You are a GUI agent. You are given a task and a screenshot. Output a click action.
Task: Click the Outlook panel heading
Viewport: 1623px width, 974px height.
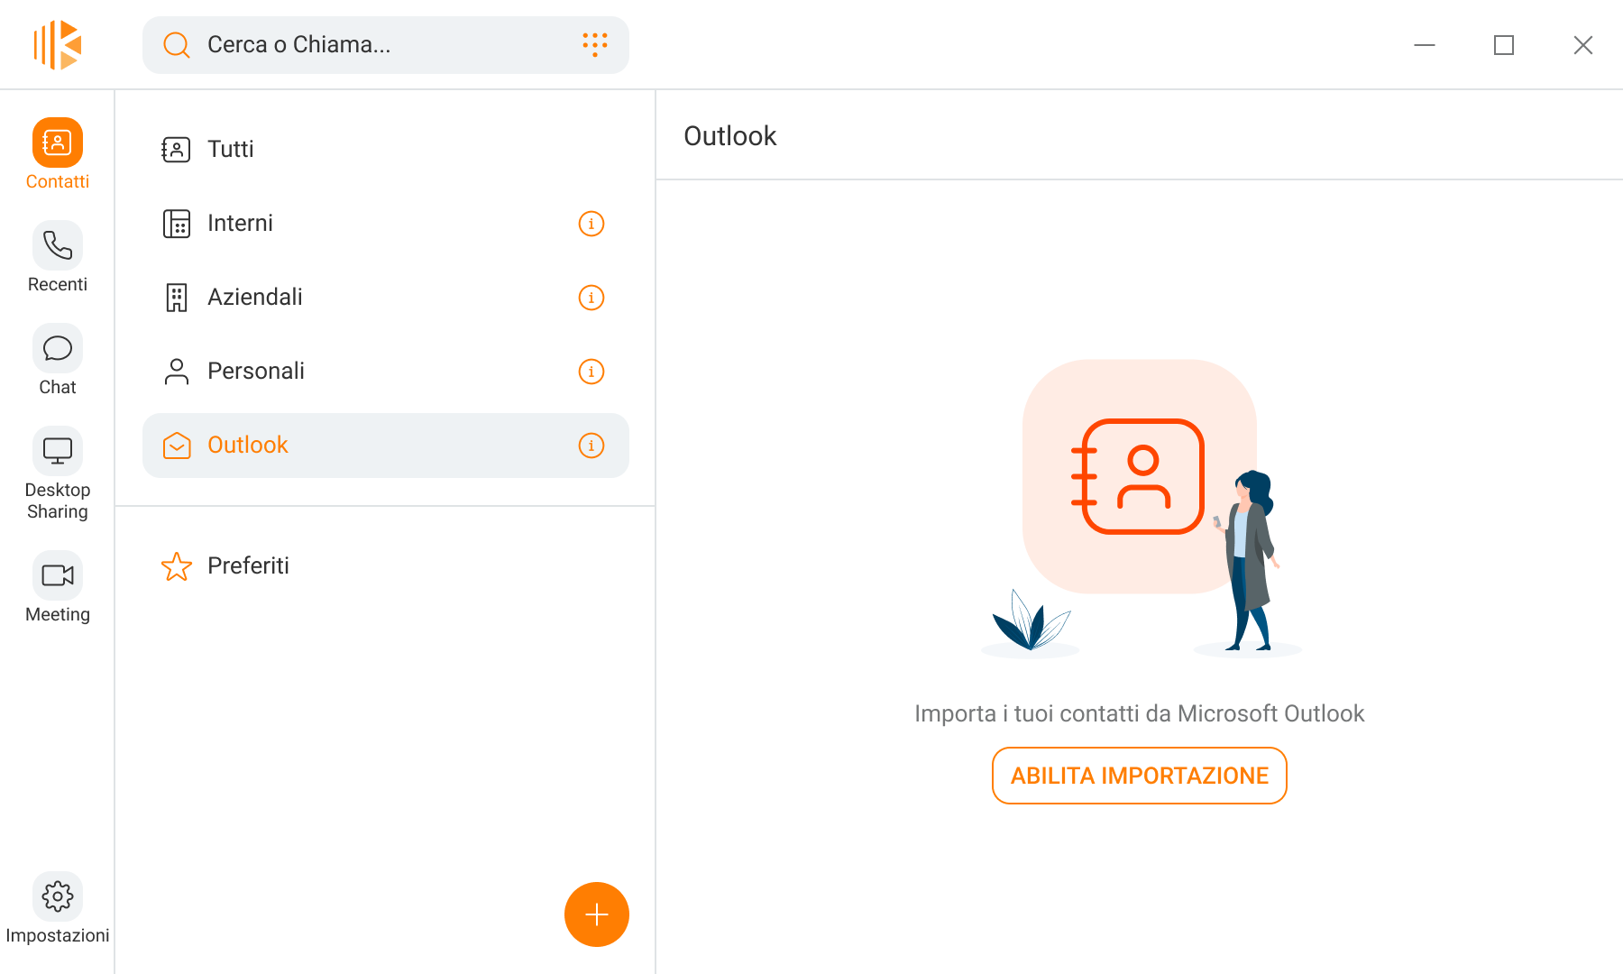(730, 136)
